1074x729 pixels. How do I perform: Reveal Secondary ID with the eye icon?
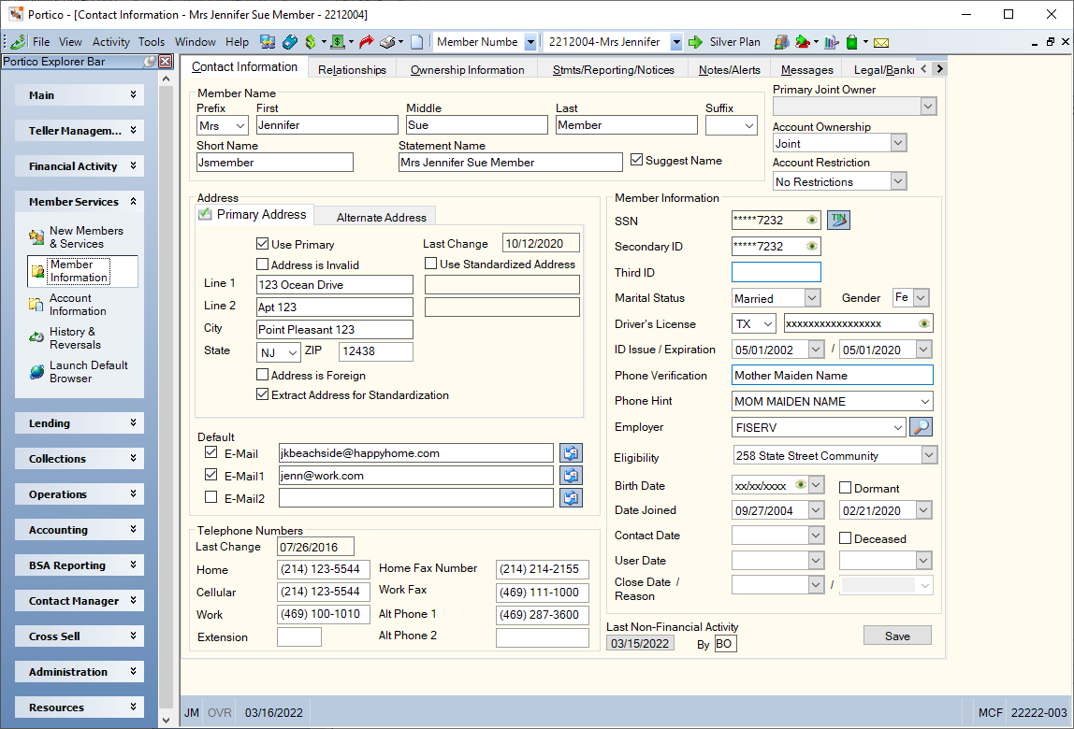pyautogui.click(x=812, y=246)
